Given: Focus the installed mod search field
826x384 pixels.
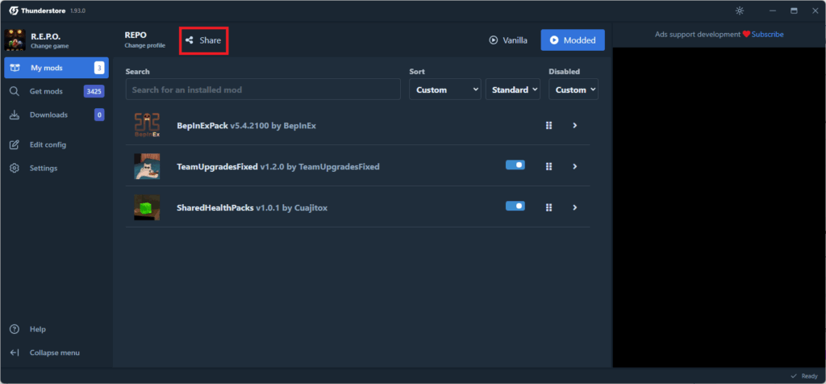Looking at the screenshot, I should point(263,90).
